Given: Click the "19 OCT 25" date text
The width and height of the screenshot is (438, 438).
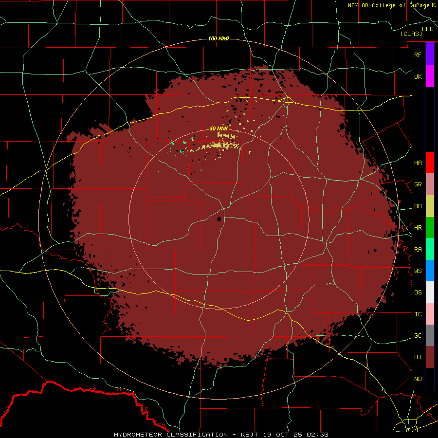Looking at the screenshot, I should click(283, 435).
